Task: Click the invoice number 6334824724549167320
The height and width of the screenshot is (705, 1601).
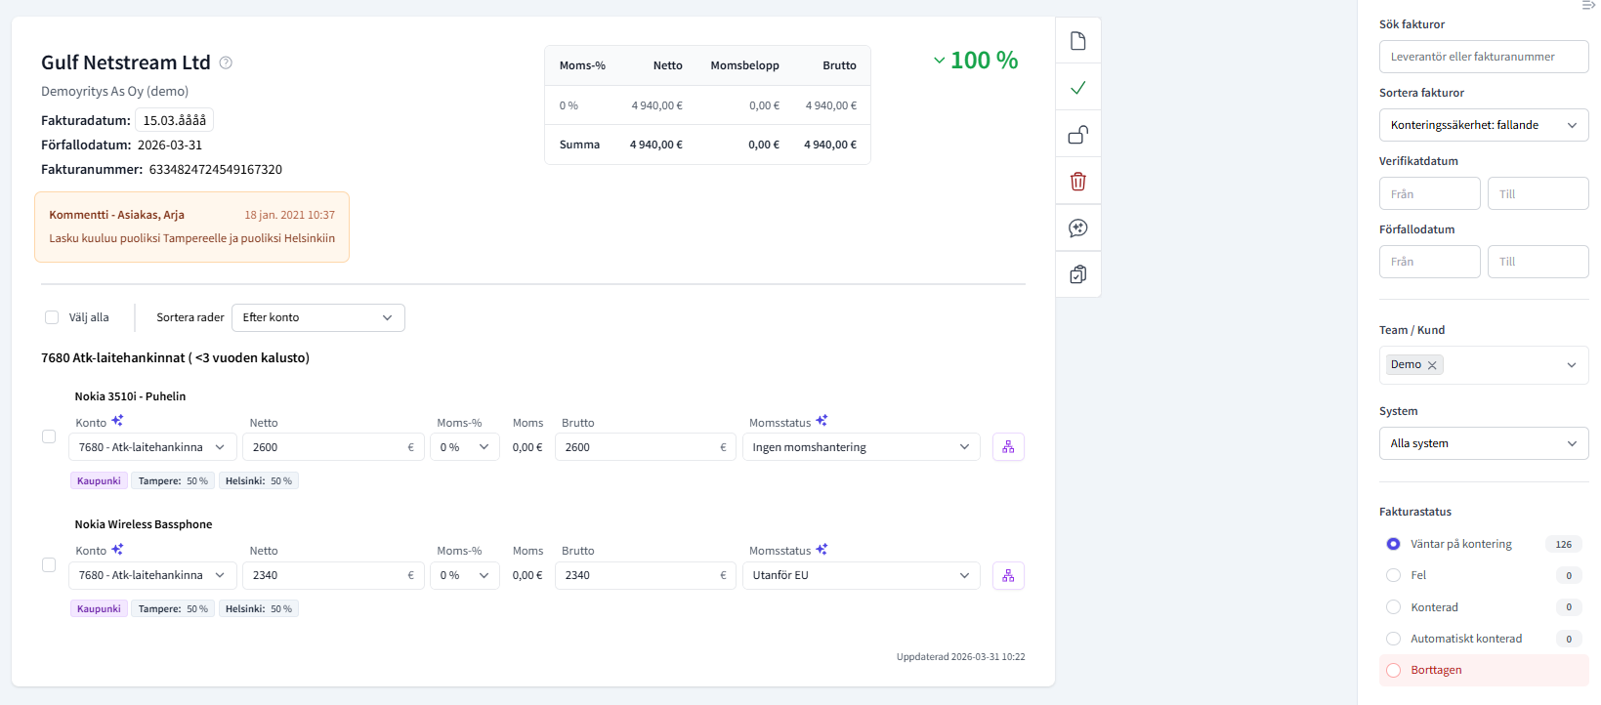Action: tap(216, 169)
